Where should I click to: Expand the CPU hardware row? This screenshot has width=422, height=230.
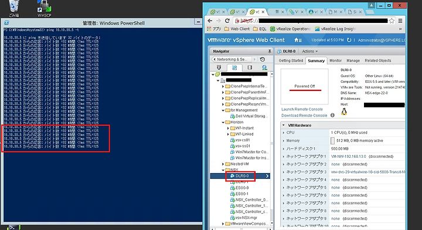284,133
